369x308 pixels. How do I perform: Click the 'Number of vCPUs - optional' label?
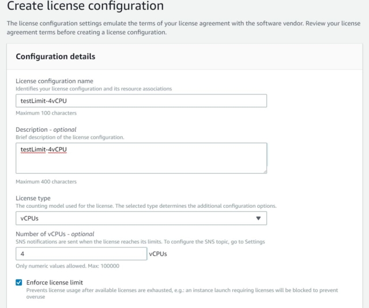coord(55,234)
